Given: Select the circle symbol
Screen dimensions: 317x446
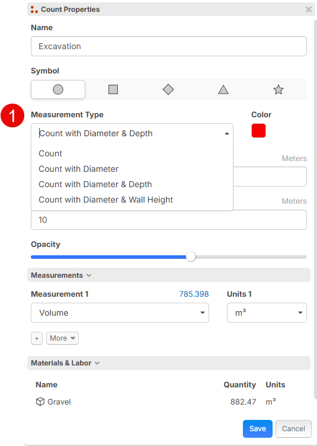Looking at the screenshot, I should [x=58, y=89].
